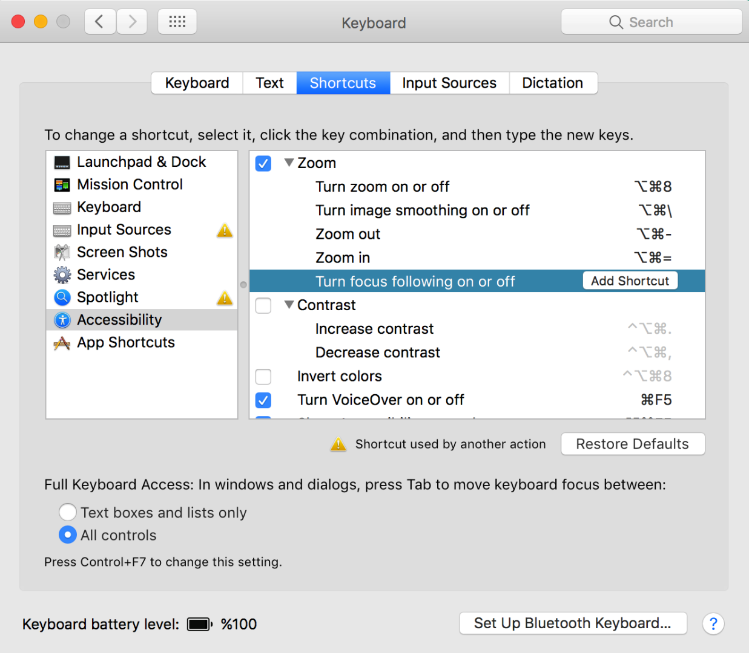The height and width of the screenshot is (653, 749).
Task: Click the Spotlight magnifying glass icon
Action: 62,297
